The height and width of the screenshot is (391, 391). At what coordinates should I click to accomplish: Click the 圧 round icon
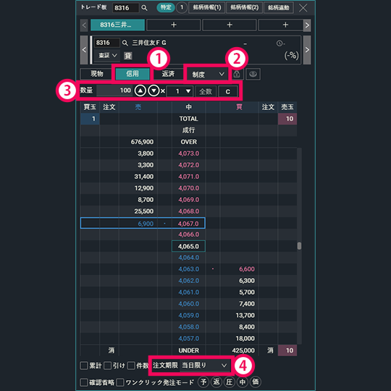229,382
